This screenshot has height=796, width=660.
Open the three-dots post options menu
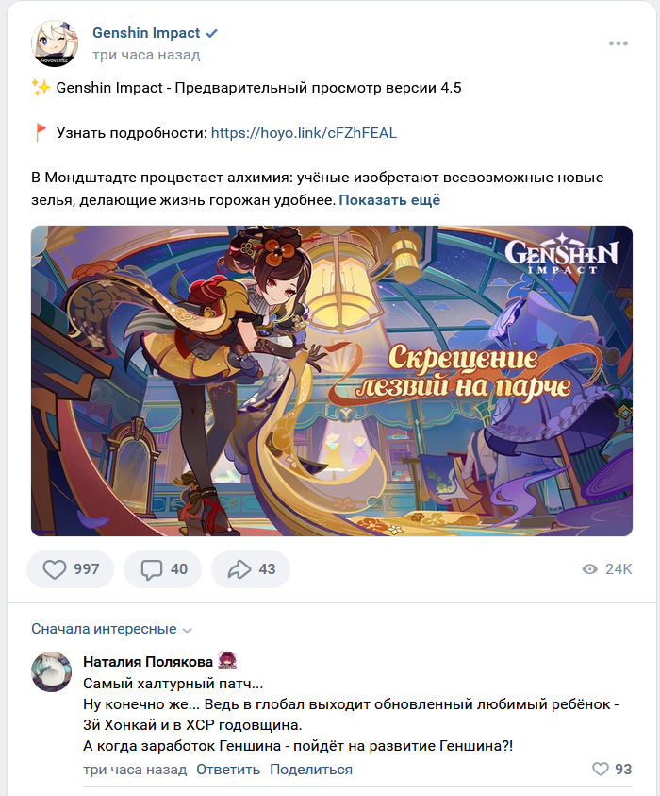click(x=619, y=43)
